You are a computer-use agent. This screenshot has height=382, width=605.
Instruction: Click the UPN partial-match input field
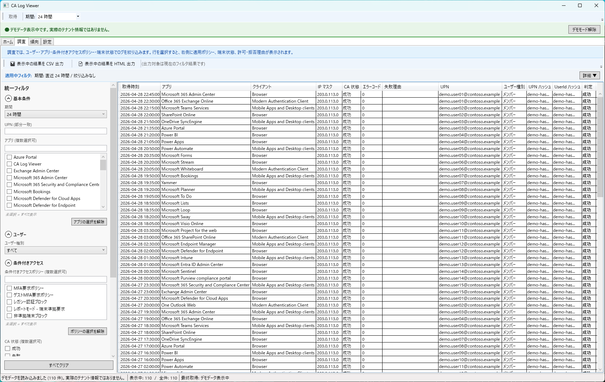tap(56, 131)
